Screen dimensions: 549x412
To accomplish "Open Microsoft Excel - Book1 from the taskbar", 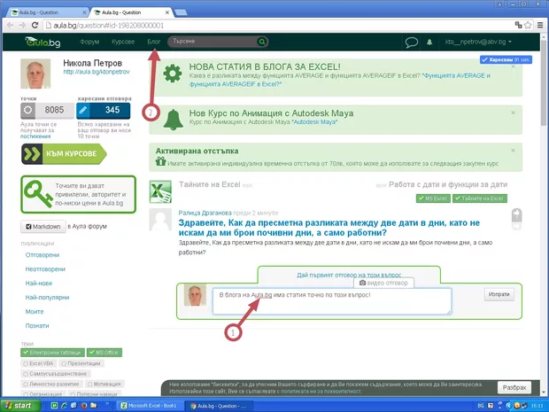I will point(149,406).
